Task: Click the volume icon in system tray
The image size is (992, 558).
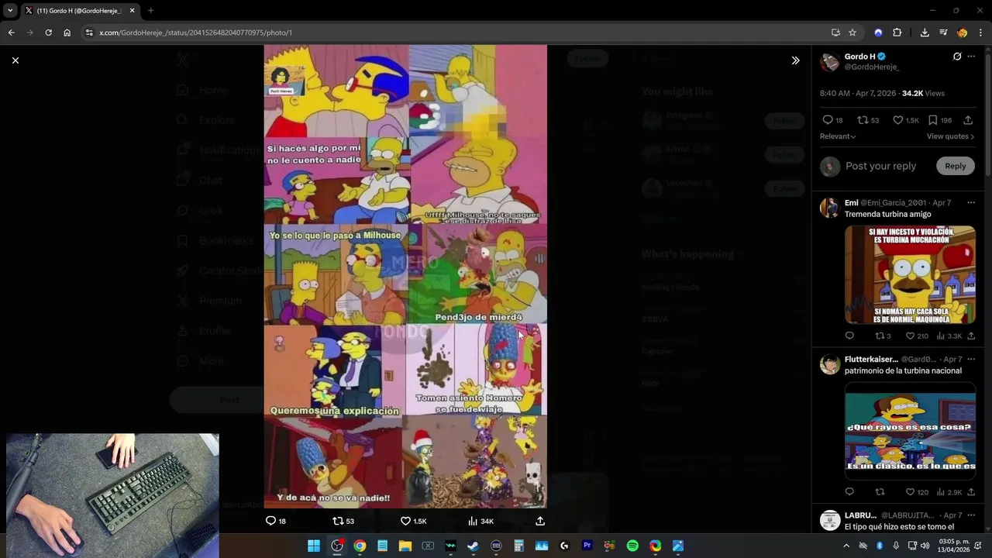Action: tap(925, 546)
